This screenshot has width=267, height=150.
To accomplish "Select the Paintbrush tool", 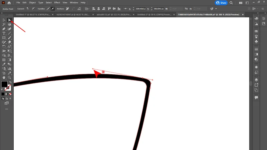I will point(10,38).
